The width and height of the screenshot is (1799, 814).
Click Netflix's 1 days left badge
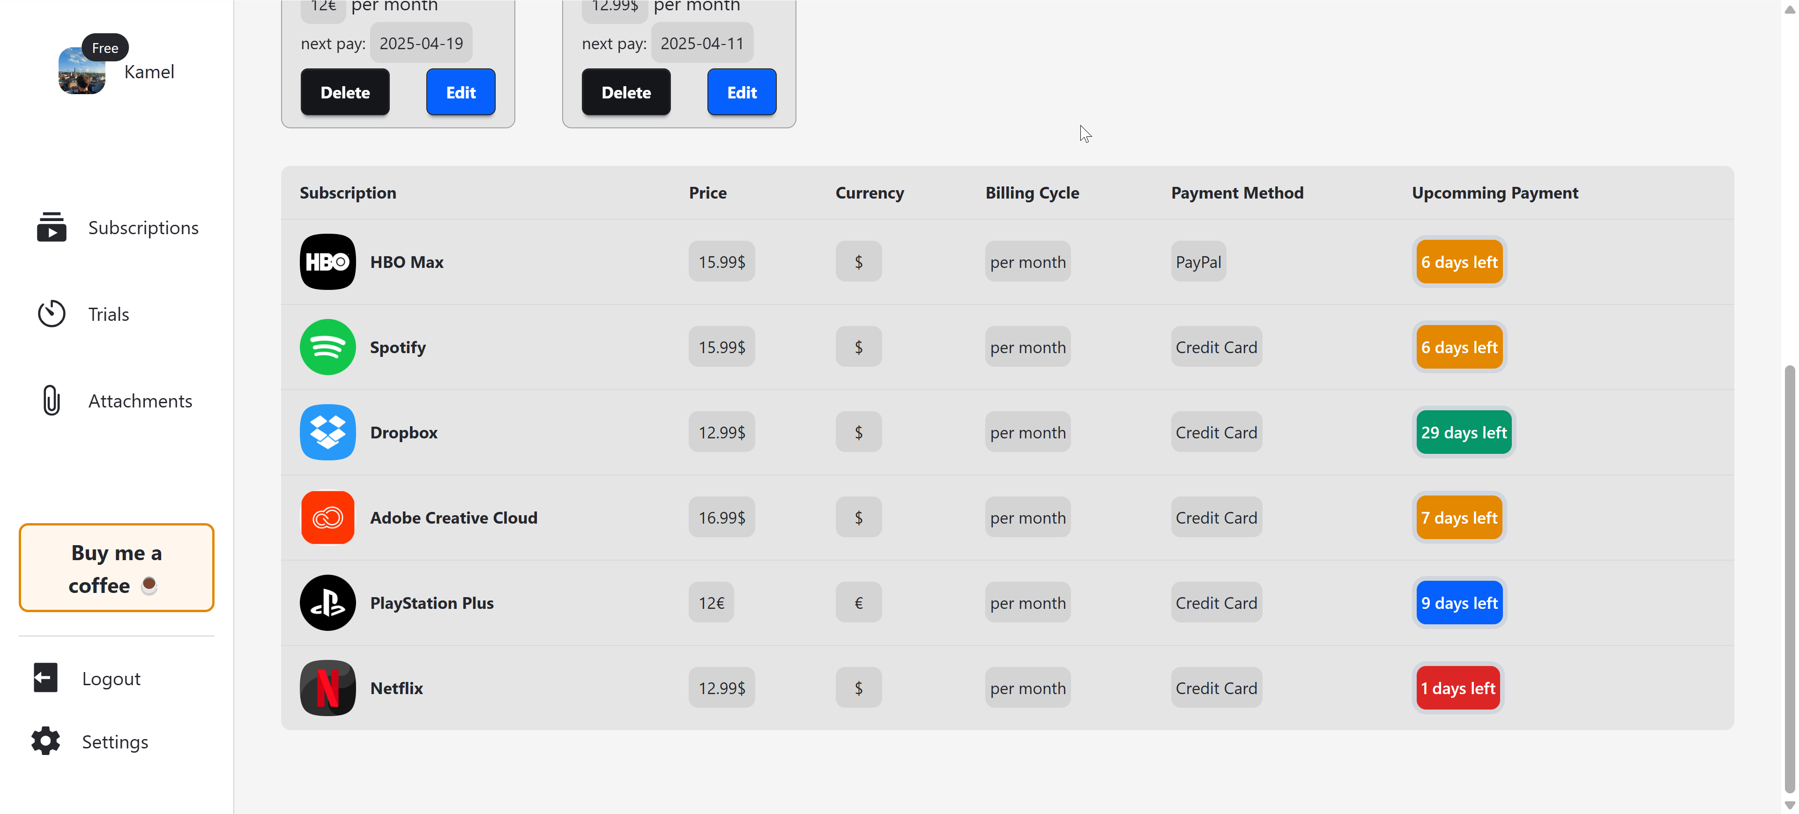point(1457,688)
